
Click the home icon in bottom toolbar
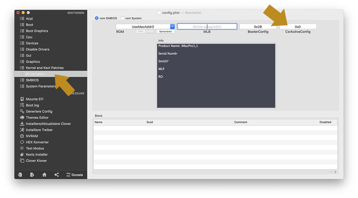[44, 175]
